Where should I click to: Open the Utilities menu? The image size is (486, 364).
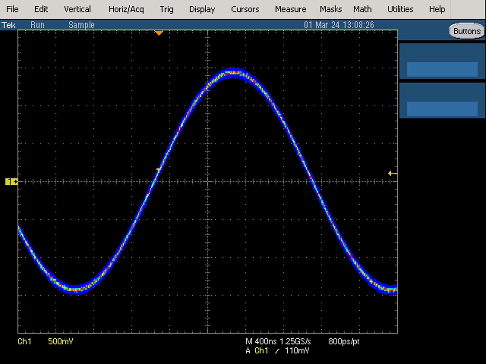point(400,9)
